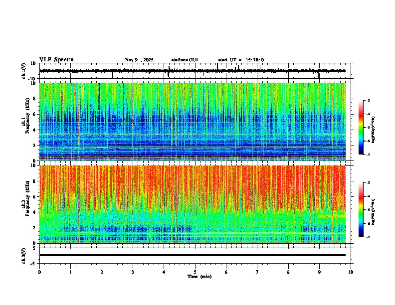Click the "station=OUI" header label

pyautogui.click(x=185, y=60)
